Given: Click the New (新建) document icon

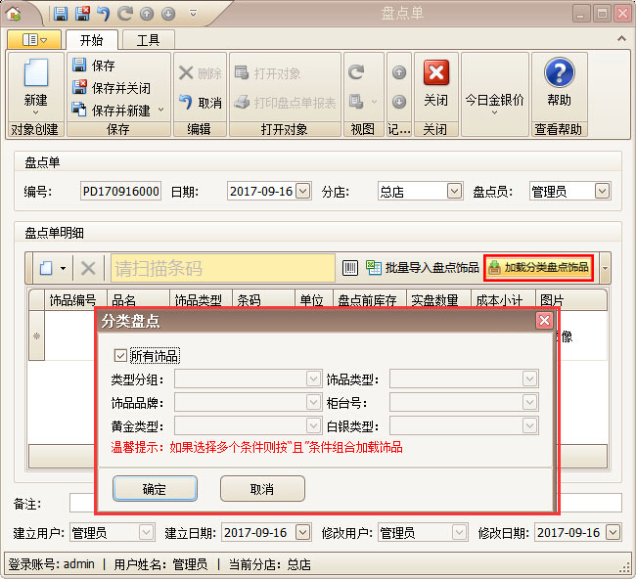Looking at the screenshot, I should click(35, 74).
